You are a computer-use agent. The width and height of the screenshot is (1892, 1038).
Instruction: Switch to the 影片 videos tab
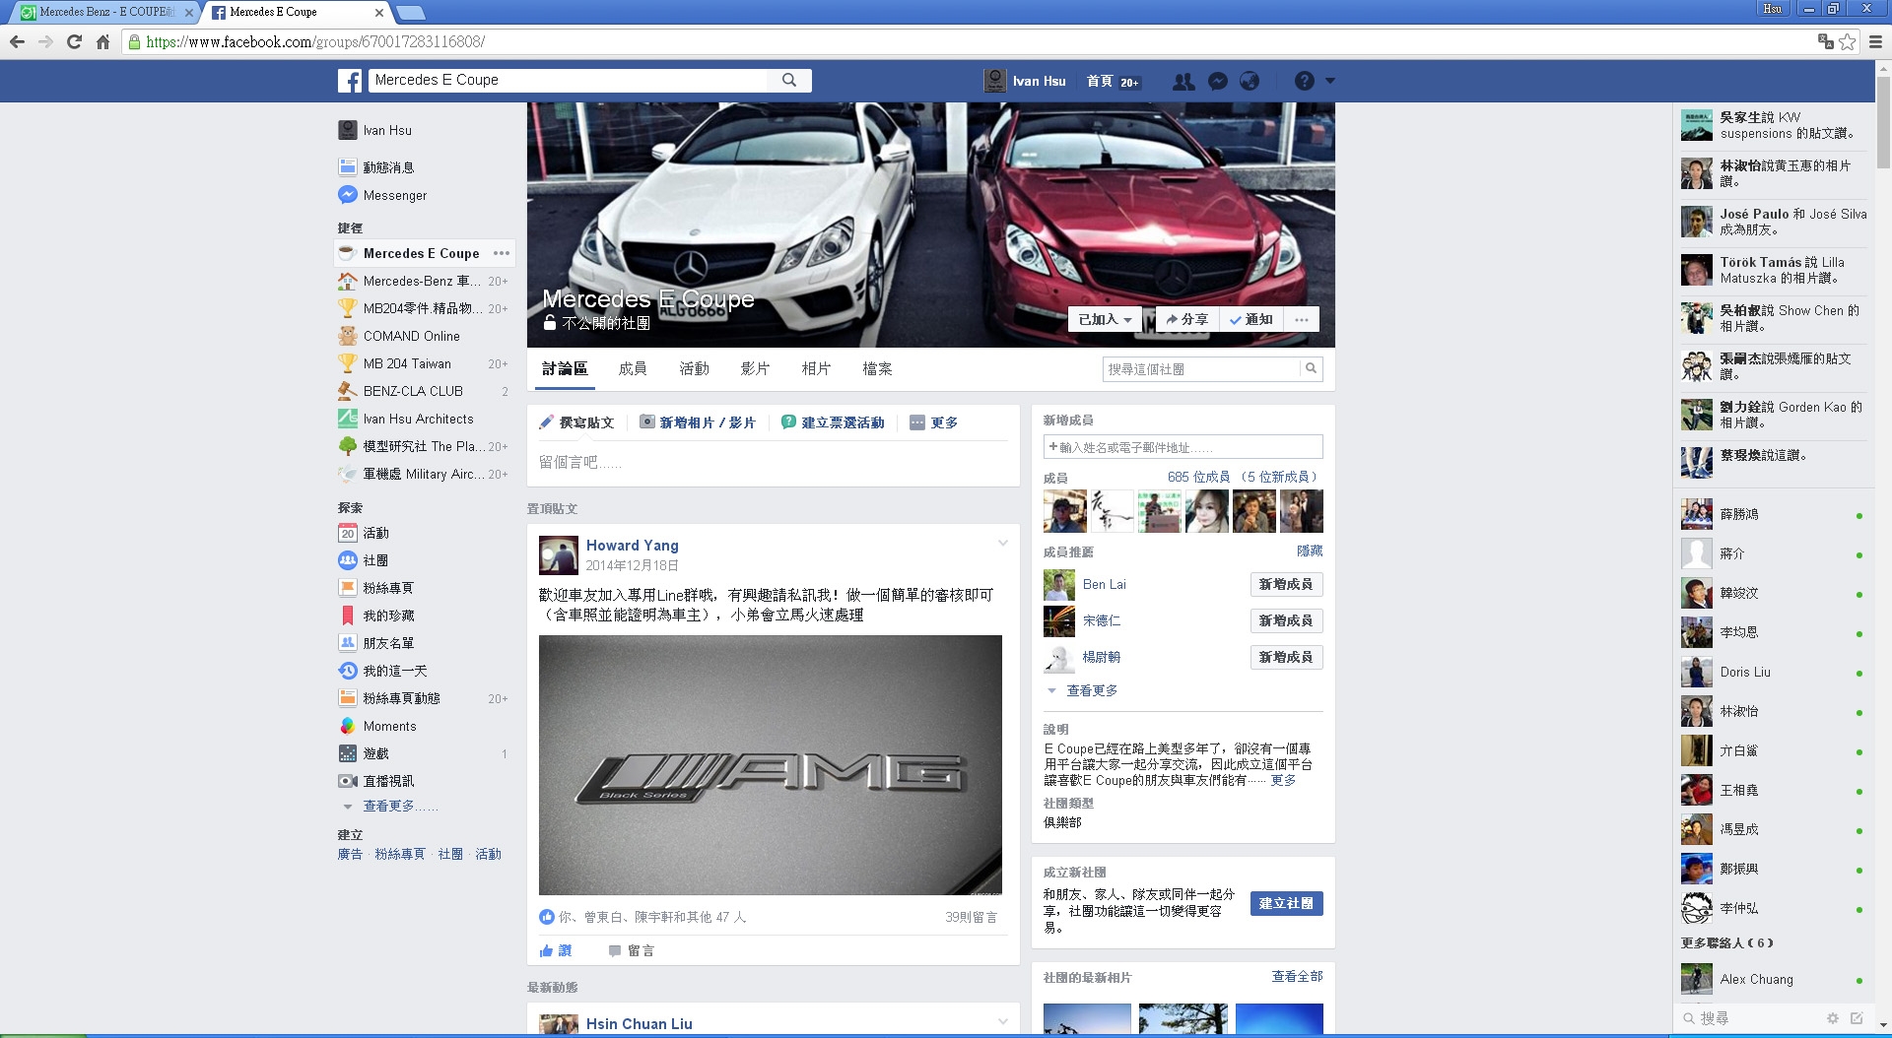pos(755,368)
